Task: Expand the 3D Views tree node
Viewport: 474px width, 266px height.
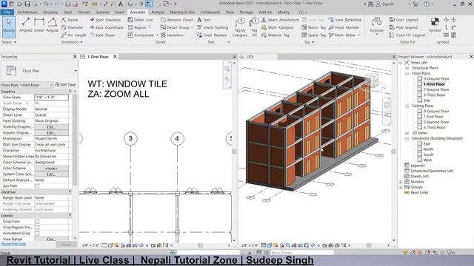Action: point(407,133)
